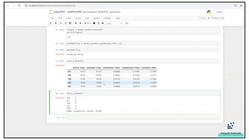The height and width of the screenshot is (140, 249).
Task: Click the texture_mean column header
Action: click(x=79, y=68)
